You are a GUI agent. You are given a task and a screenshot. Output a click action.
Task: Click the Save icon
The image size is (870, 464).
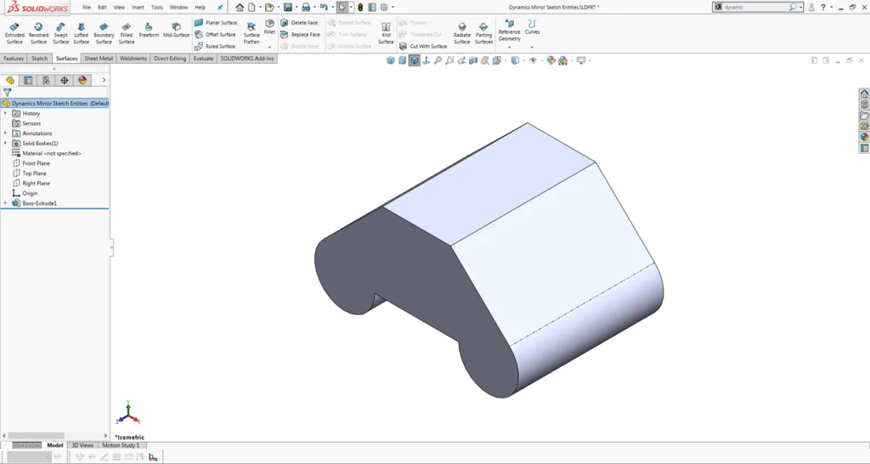[287, 7]
